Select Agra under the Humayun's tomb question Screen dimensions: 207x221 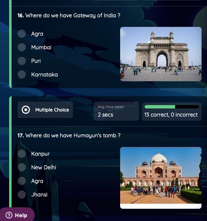pyautogui.click(x=22, y=181)
